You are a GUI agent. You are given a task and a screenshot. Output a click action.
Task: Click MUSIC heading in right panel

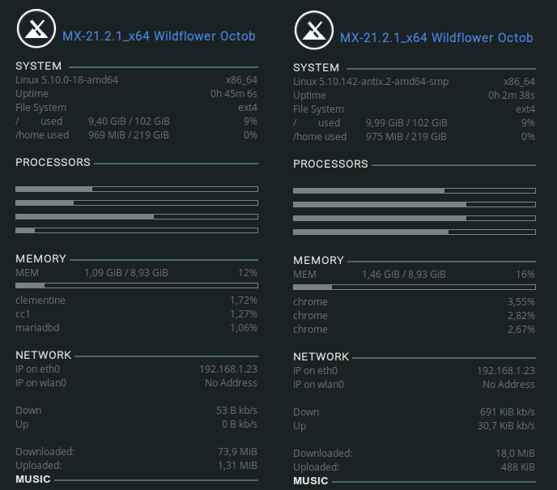(311, 481)
